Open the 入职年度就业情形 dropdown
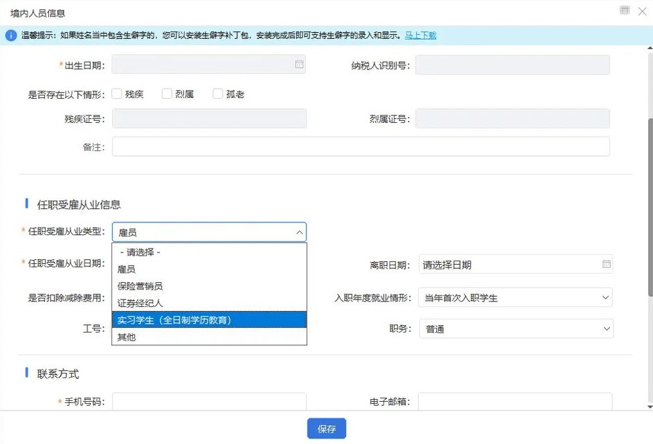 coord(515,298)
